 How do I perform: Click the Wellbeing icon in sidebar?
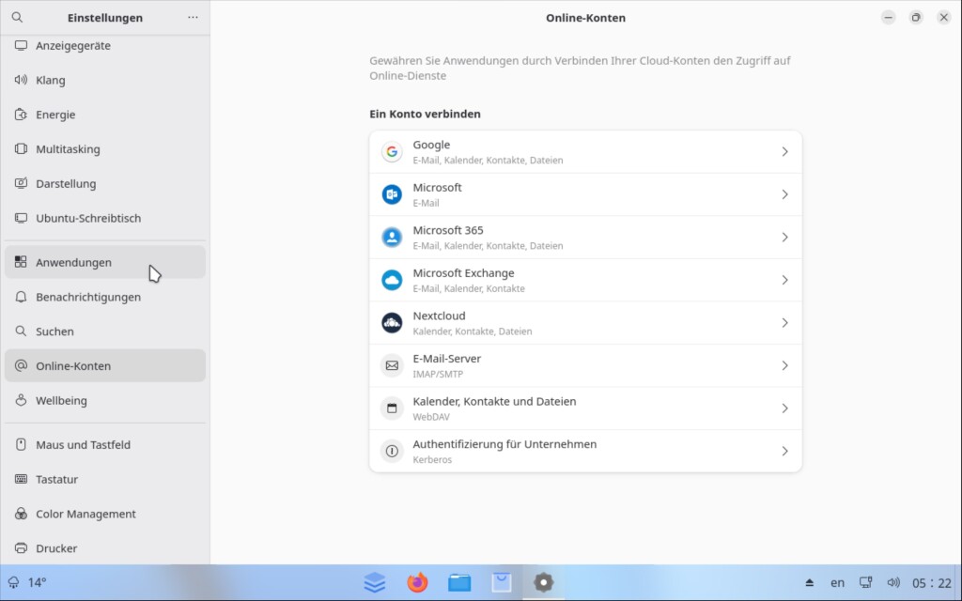tap(21, 400)
